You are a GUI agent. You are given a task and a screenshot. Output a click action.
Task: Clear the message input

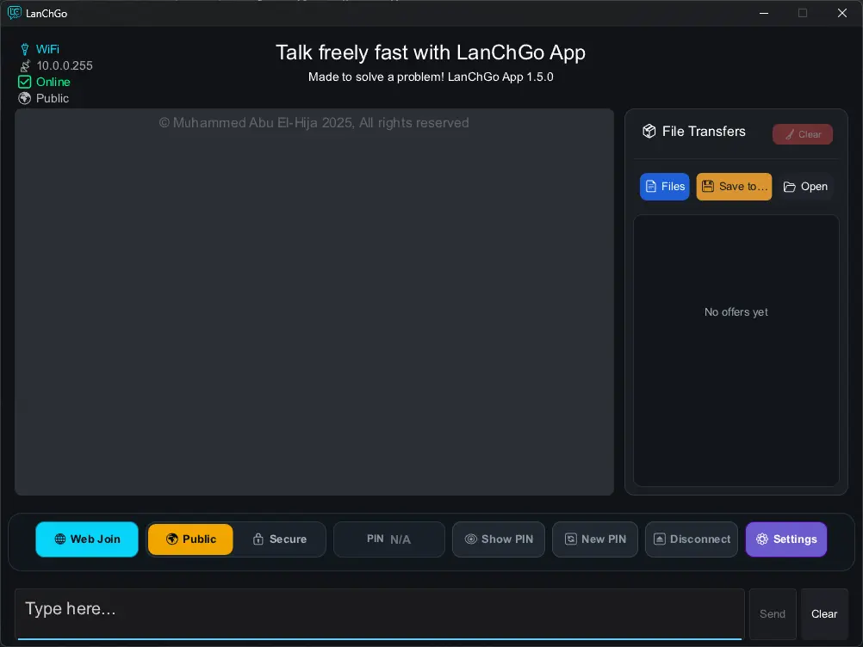(824, 614)
